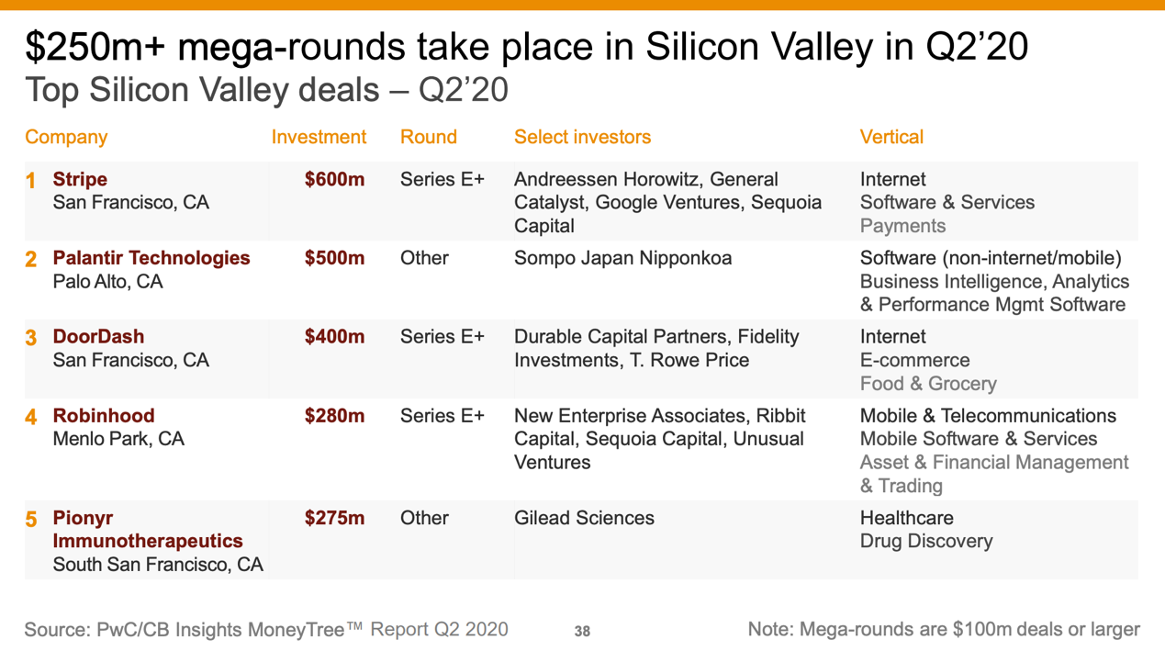Click the $600m investment amount

[334, 180]
